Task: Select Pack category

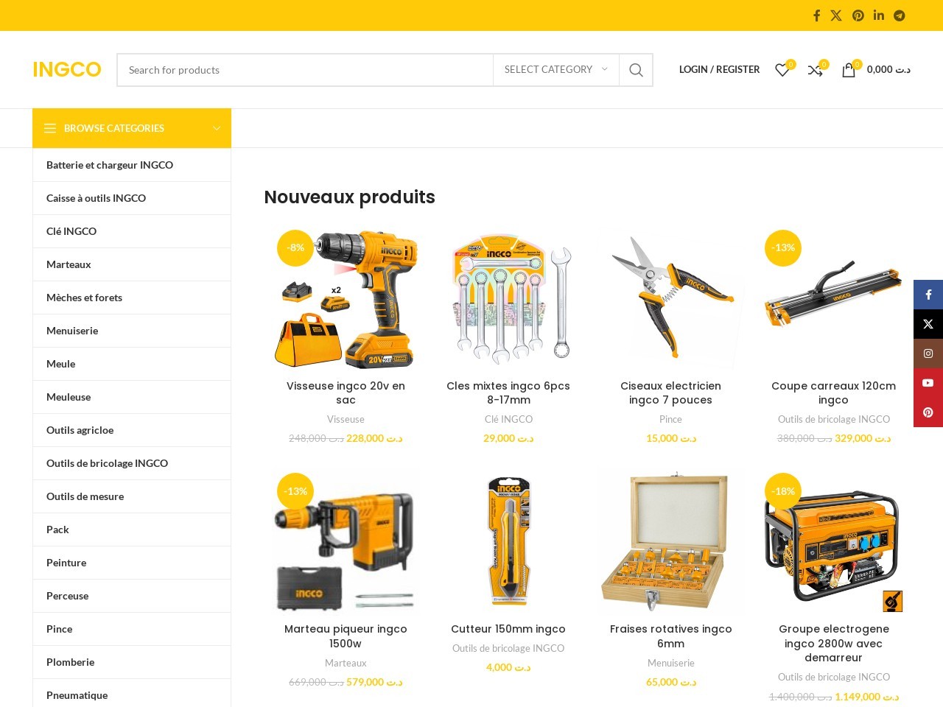Action: tap(132, 530)
